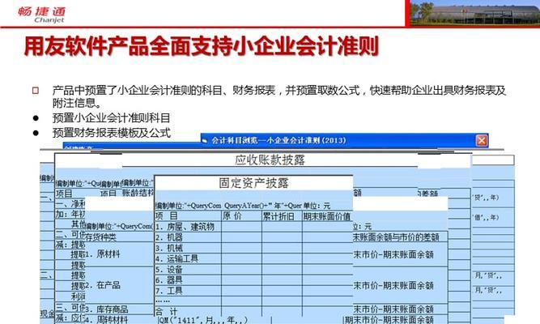The width and height of the screenshot is (540, 324).
Task: Click the 期末账面价值 cell in the 4. 运输工具 row
Action: tap(328, 259)
